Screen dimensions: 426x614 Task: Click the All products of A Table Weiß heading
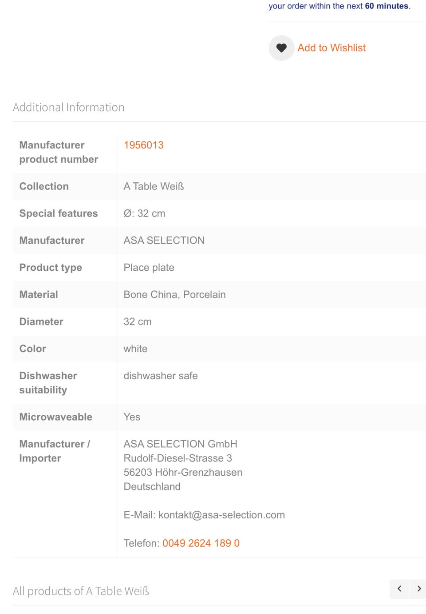coord(81,591)
